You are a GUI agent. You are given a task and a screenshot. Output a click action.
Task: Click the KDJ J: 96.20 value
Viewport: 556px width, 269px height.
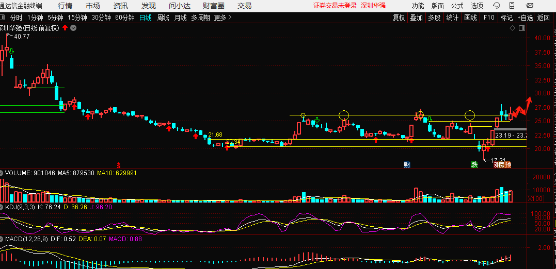point(100,207)
